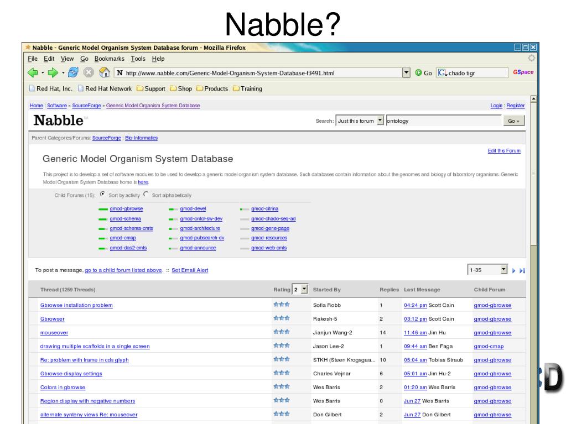Open the Shop bookmarks folder
Viewport: 566px width, 424px height.
tap(181, 88)
